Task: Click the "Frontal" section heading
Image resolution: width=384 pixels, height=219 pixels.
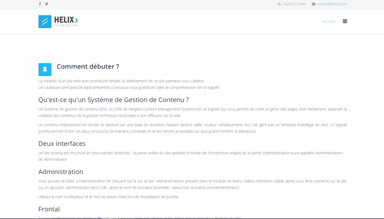Action: pyautogui.click(x=49, y=209)
